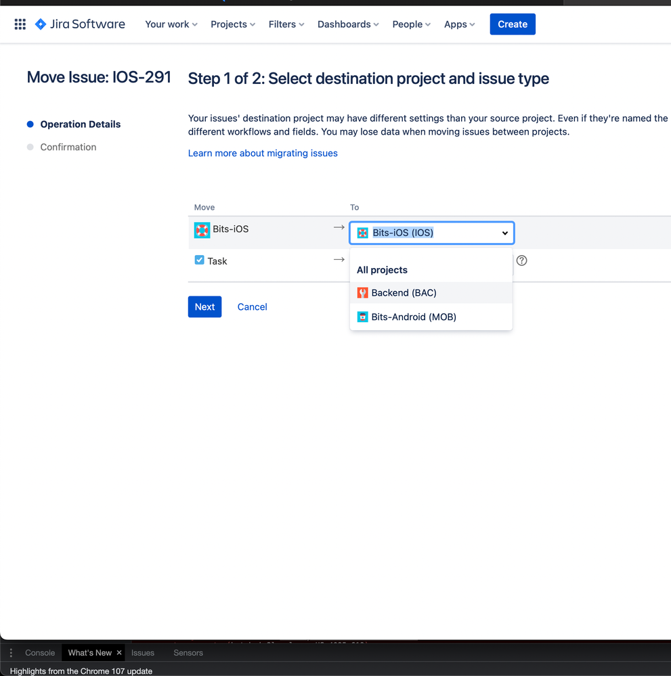Viewport: 671px width, 676px height.
Task: Click the Task issue type icon
Action: click(199, 260)
